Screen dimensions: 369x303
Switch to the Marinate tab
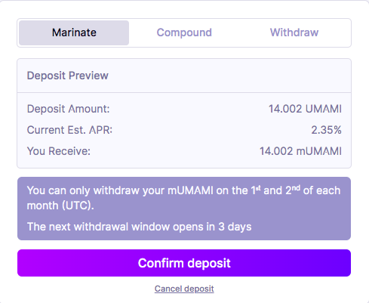[x=74, y=32]
